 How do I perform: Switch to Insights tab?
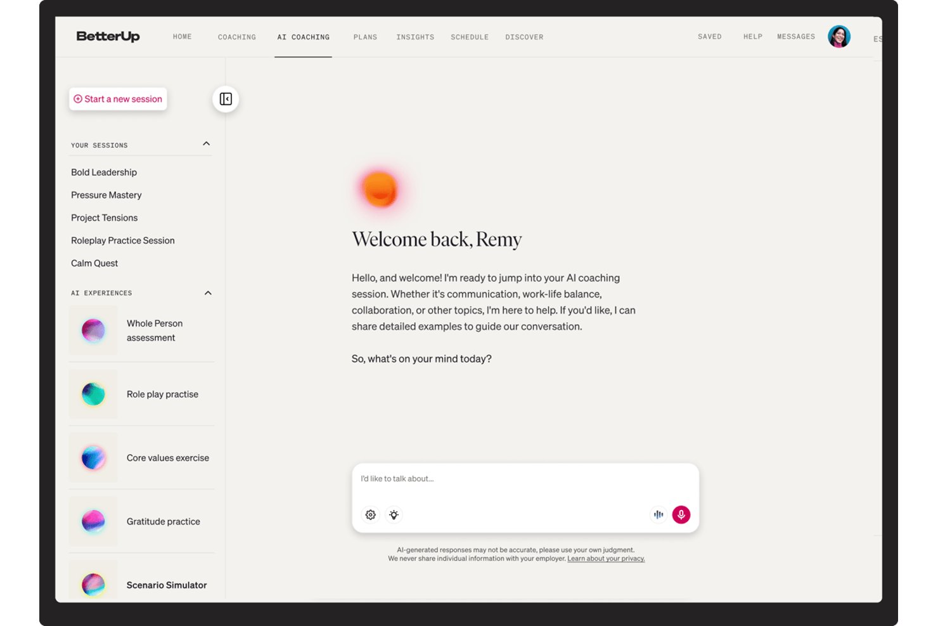(x=415, y=37)
